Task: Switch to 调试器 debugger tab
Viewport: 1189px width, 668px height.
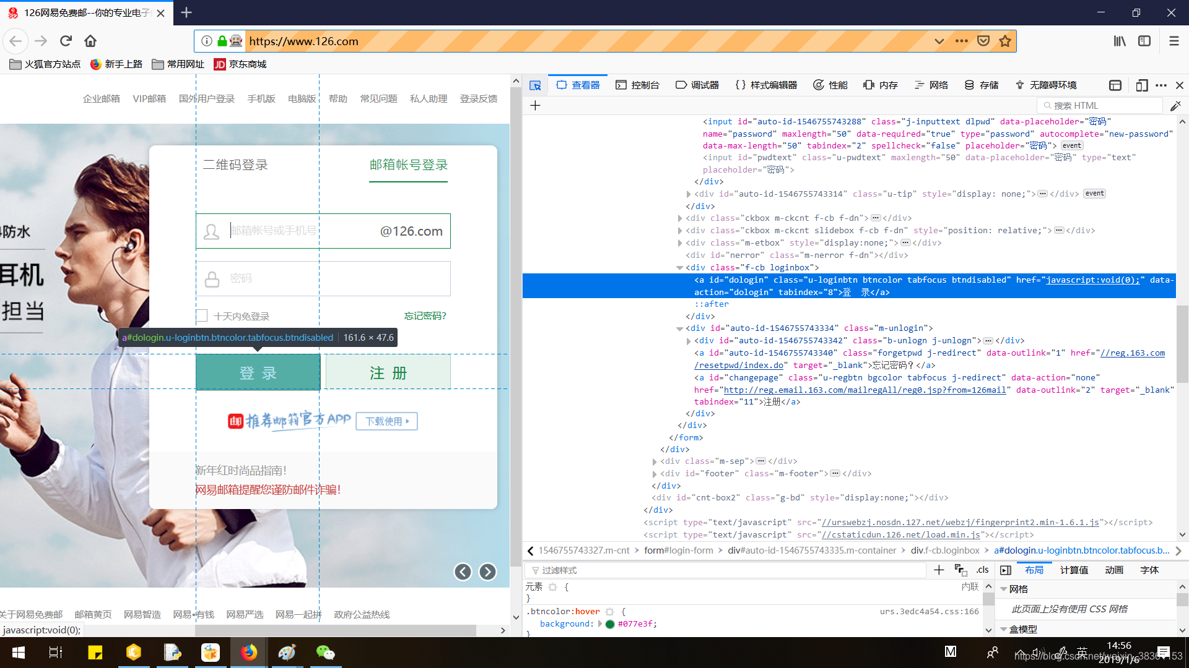Action: click(697, 85)
